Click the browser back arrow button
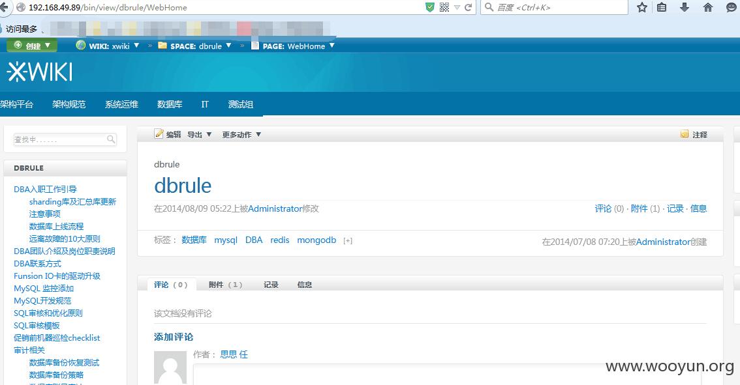 tap(4, 7)
